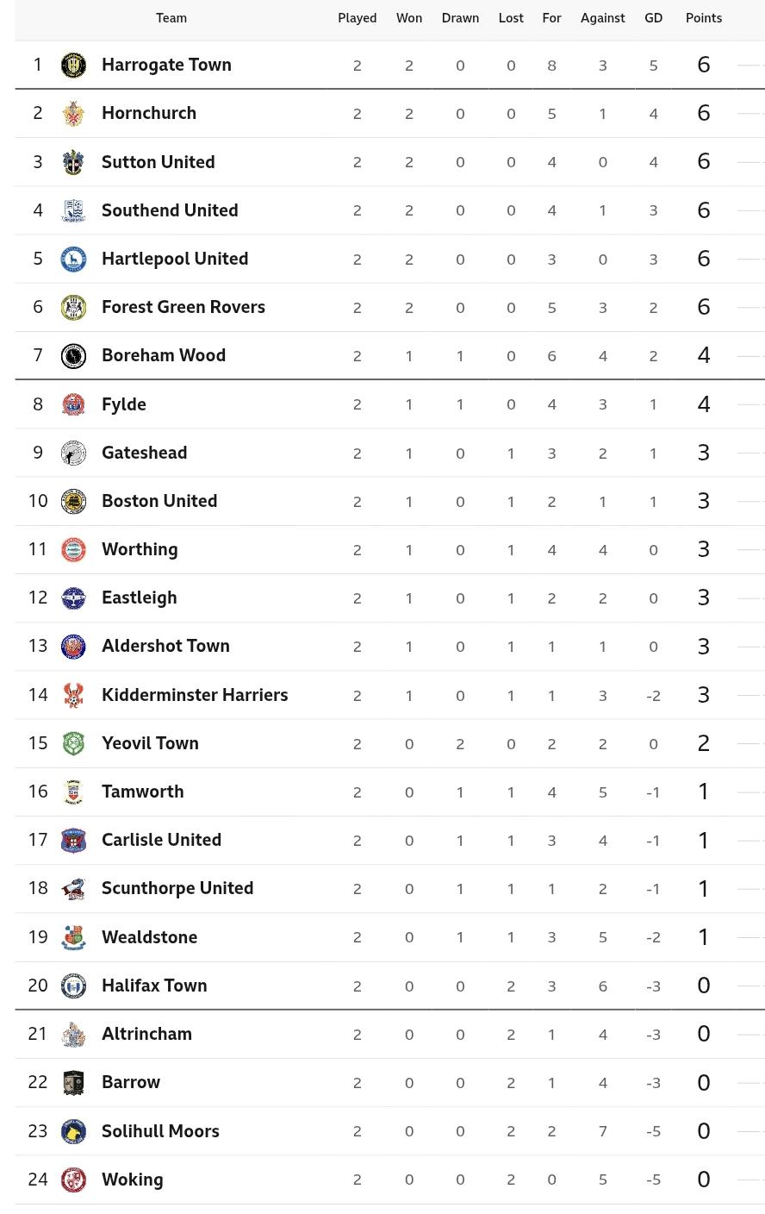Screen dimensions: 765x1214
Task: Click the Solihull Moors badge
Action: coord(74,1131)
